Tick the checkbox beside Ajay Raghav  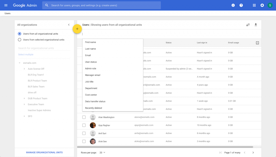(x=84, y=125)
